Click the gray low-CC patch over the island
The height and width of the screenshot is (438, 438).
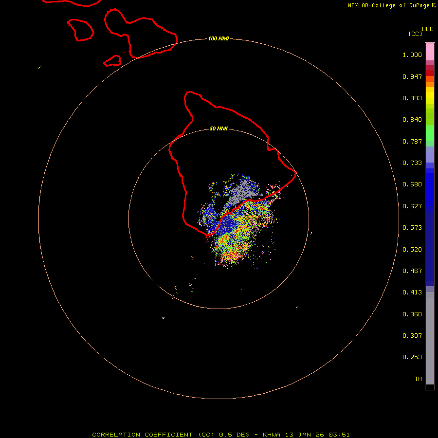(x=242, y=193)
